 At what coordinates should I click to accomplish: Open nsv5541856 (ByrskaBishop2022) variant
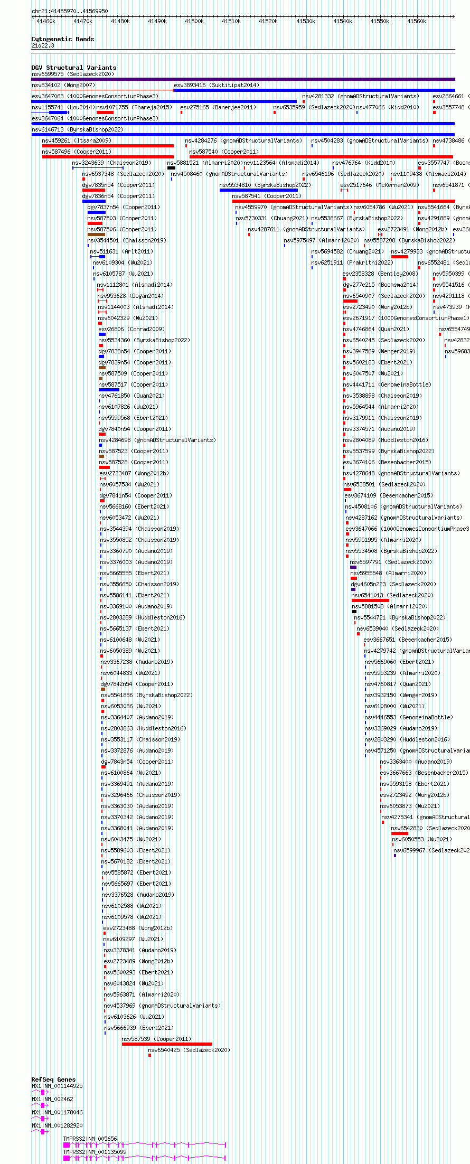147,695
